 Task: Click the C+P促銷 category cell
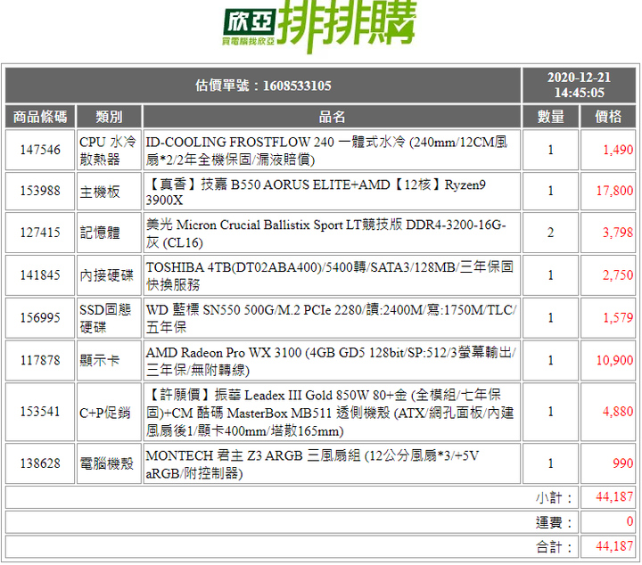[x=109, y=412]
